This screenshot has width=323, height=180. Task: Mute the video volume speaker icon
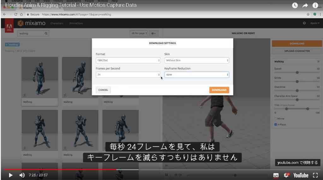point(22,175)
